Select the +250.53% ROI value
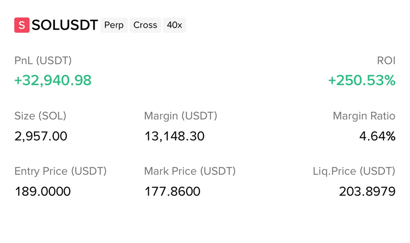 pyautogui.click(x=362, y=80)
